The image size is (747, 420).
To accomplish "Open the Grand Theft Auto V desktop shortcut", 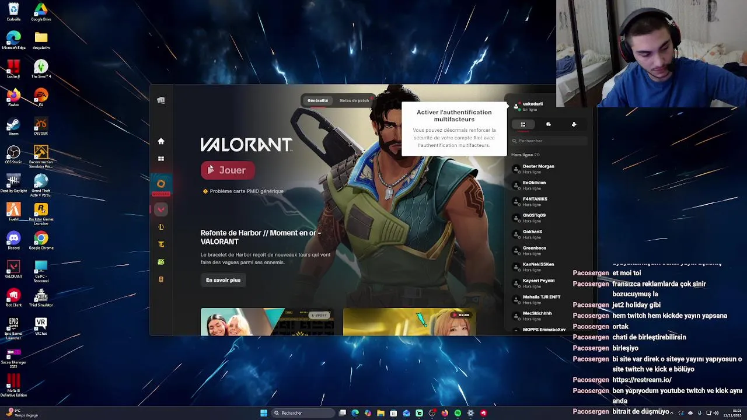I will coord(41,184).
